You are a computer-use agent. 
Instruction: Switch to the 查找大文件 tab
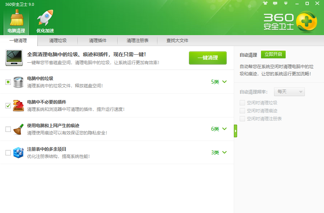[177, 41]
